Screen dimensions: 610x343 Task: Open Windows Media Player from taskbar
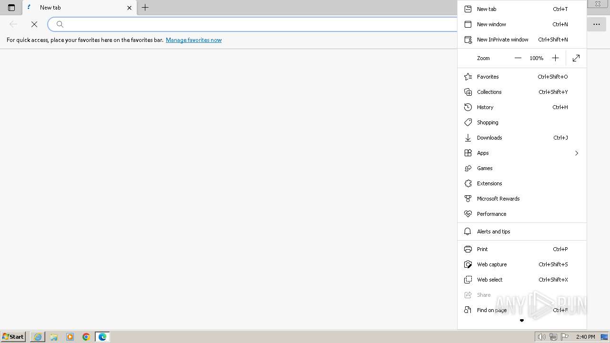70,337
